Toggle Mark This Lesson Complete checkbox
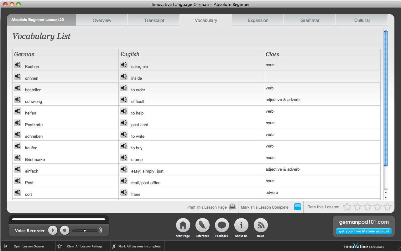The height and width of the screenshot is (251, 401). [x=298, y=207]
